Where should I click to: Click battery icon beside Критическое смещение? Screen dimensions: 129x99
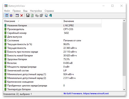[x=5, y=82]
